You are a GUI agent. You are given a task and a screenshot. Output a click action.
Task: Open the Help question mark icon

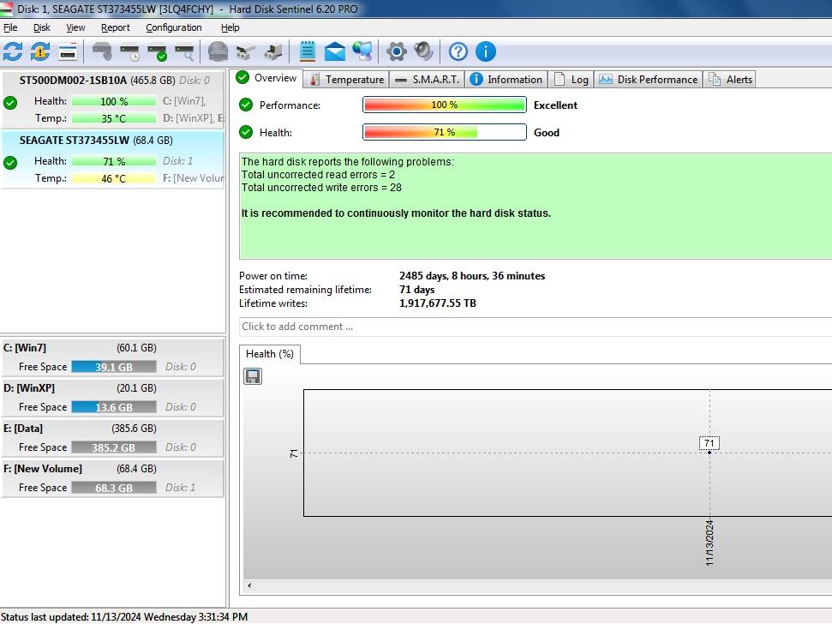point(458,51)
